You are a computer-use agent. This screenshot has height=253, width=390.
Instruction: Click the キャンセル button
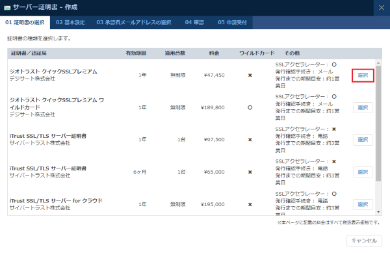click(364, 241)
